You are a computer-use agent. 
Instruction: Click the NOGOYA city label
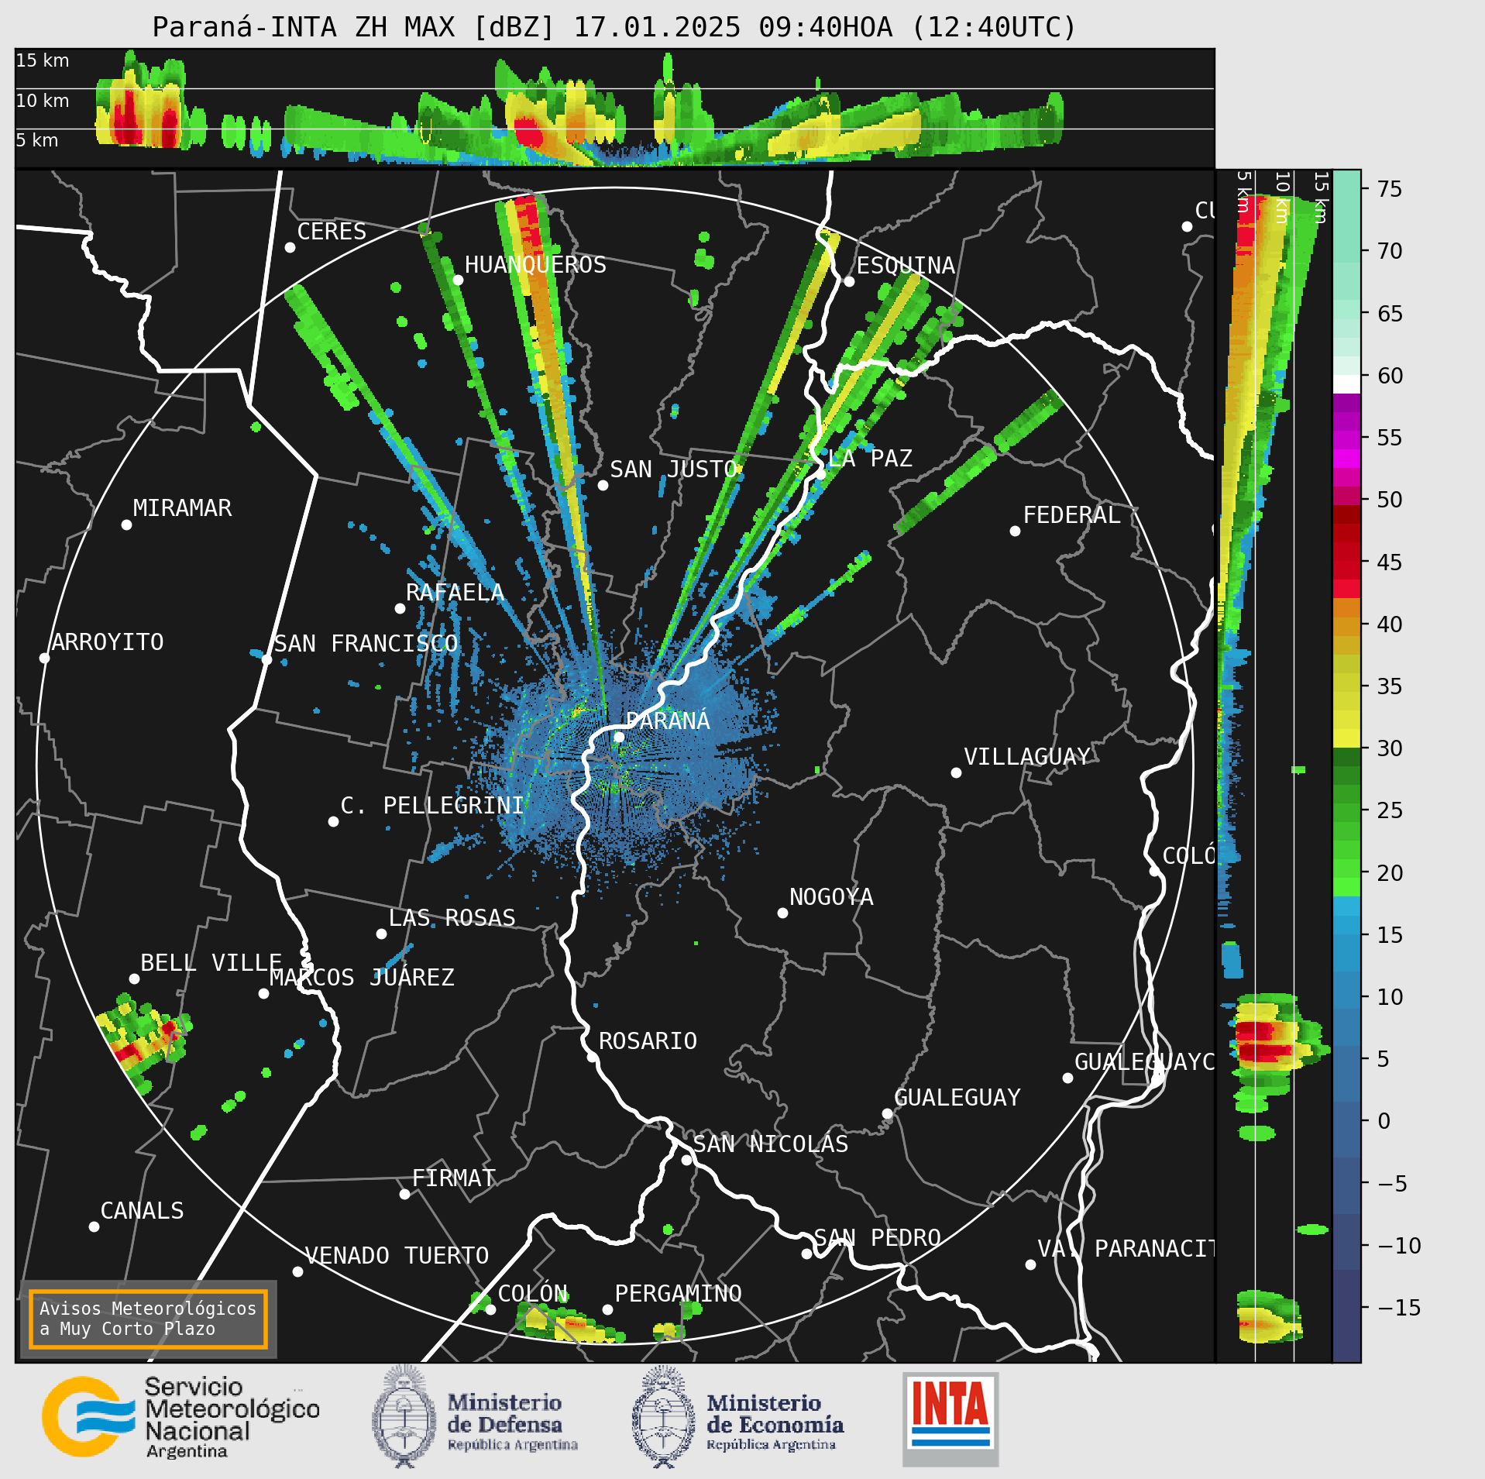pyautogui.click(x=831, y=896)
